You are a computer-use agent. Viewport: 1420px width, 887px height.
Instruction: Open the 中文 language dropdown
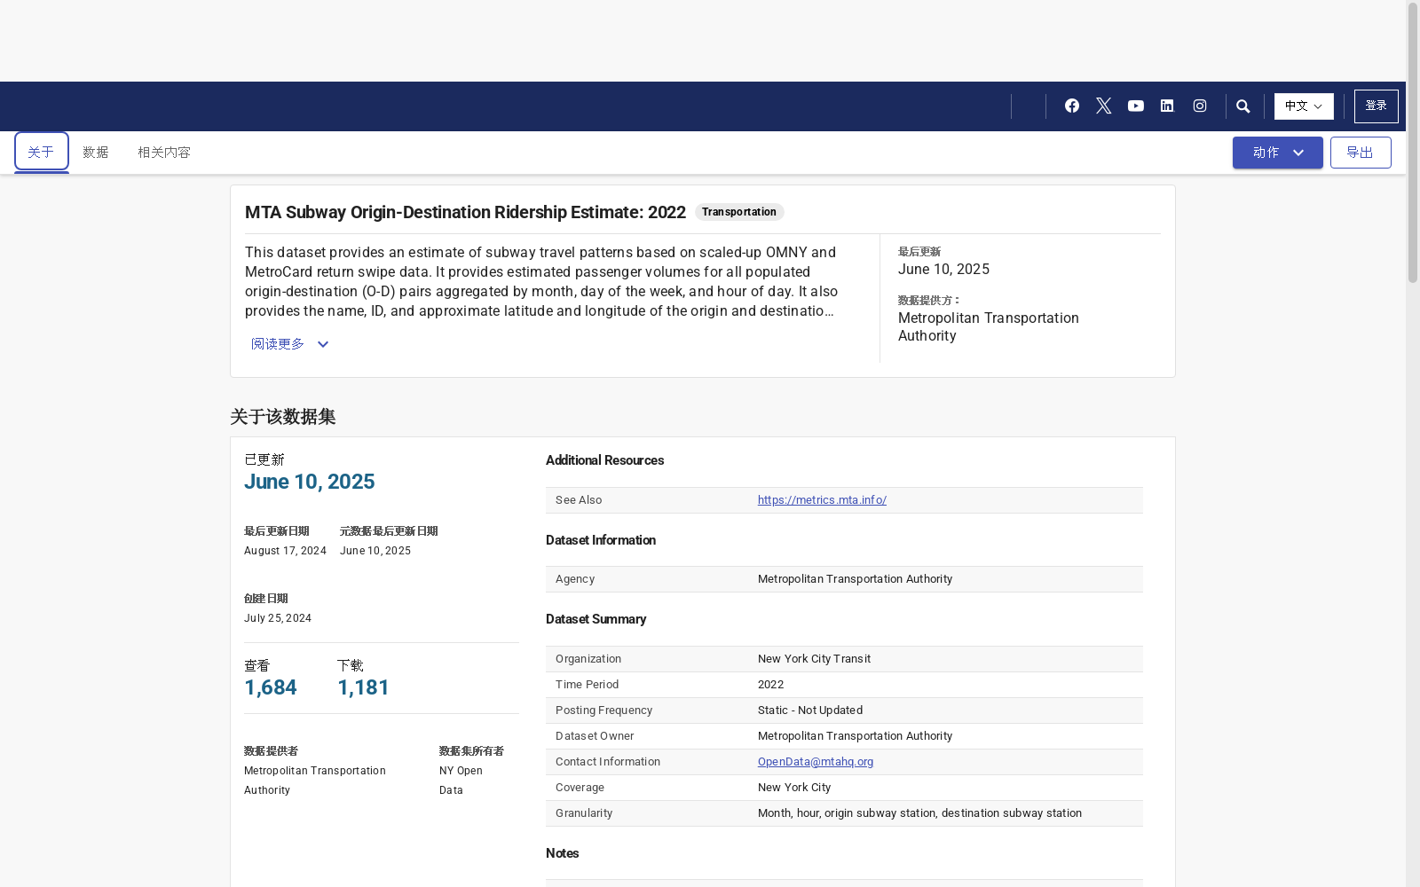click(x=1304, y=106)
